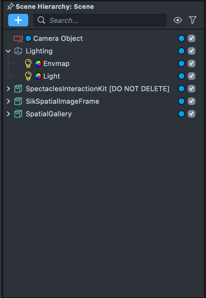
Task: Collapse the Lighting tree group
Action: (x=8, y=51)
